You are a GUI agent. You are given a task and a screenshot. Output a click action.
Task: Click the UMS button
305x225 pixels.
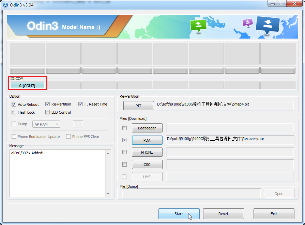(x=147, y=177)
